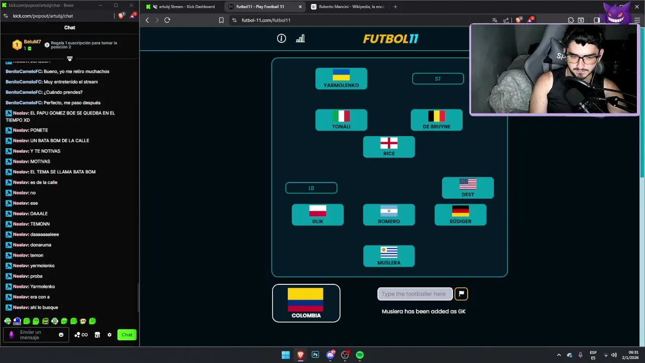The width and height of the screenshot is (645, 363).
Task: Click the purple microphone icon in chat input
Action: point(11,335)
